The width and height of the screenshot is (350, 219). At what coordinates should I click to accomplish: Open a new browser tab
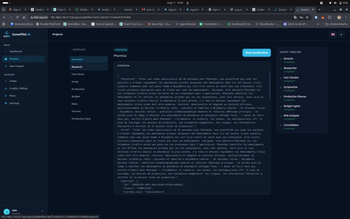(x=320, y=10)
